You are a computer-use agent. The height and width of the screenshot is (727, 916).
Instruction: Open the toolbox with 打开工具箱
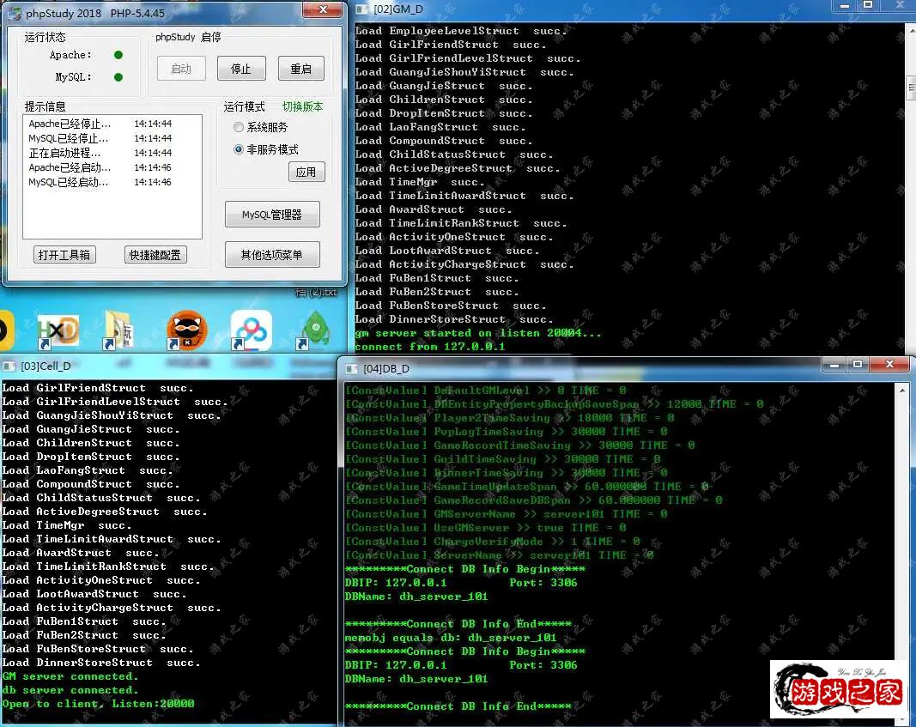click(x=64, y=255)
